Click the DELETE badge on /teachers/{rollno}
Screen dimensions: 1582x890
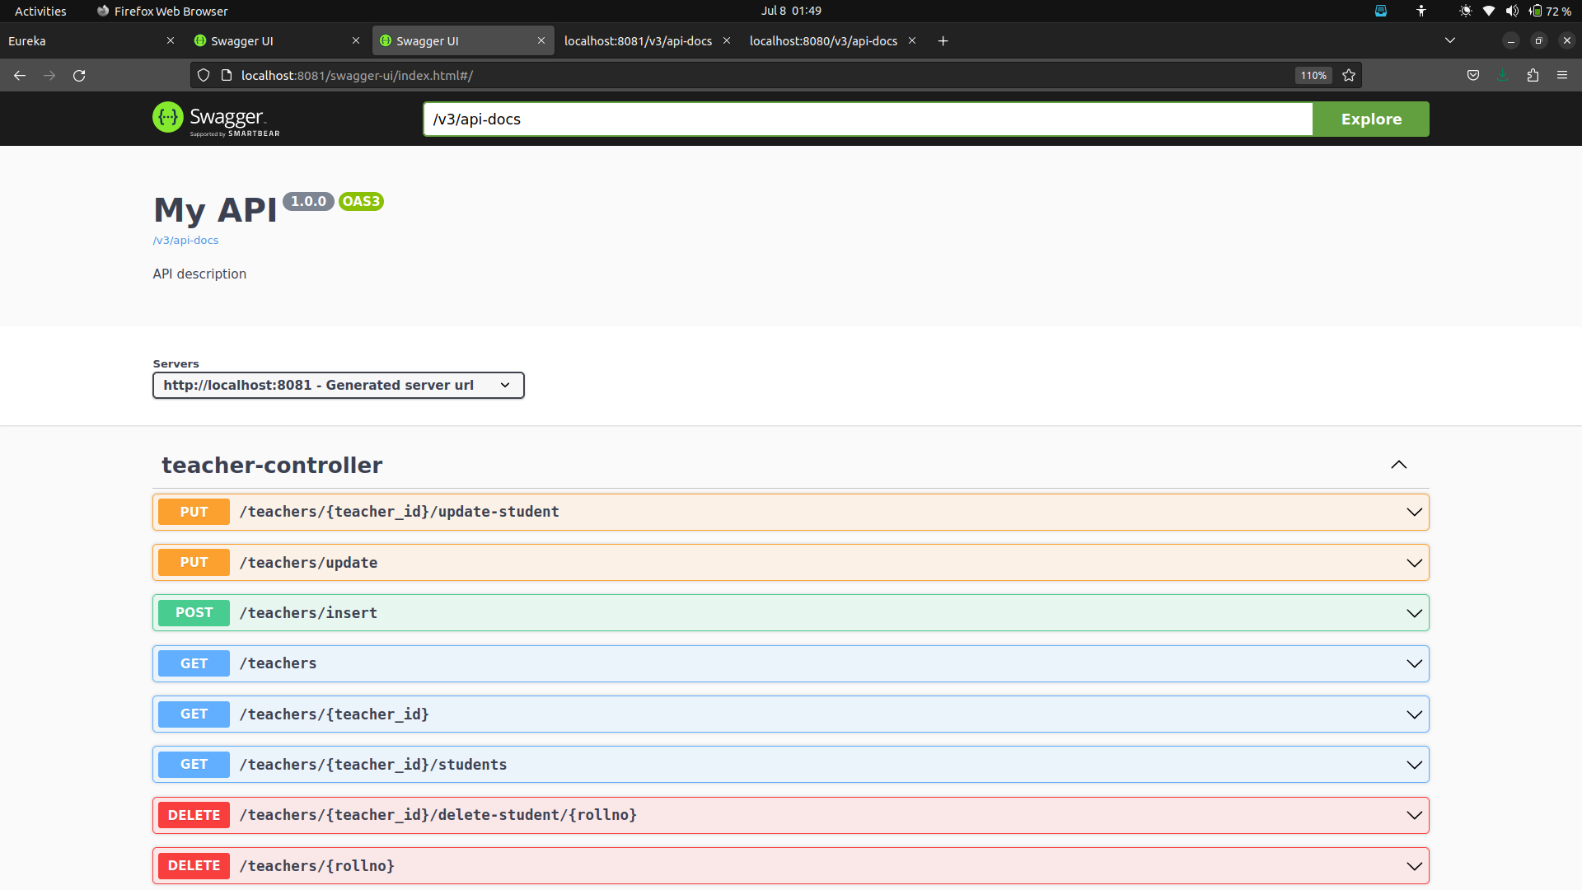tap(193, 865)
